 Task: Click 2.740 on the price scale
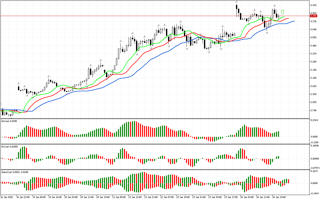click(313, 110)
